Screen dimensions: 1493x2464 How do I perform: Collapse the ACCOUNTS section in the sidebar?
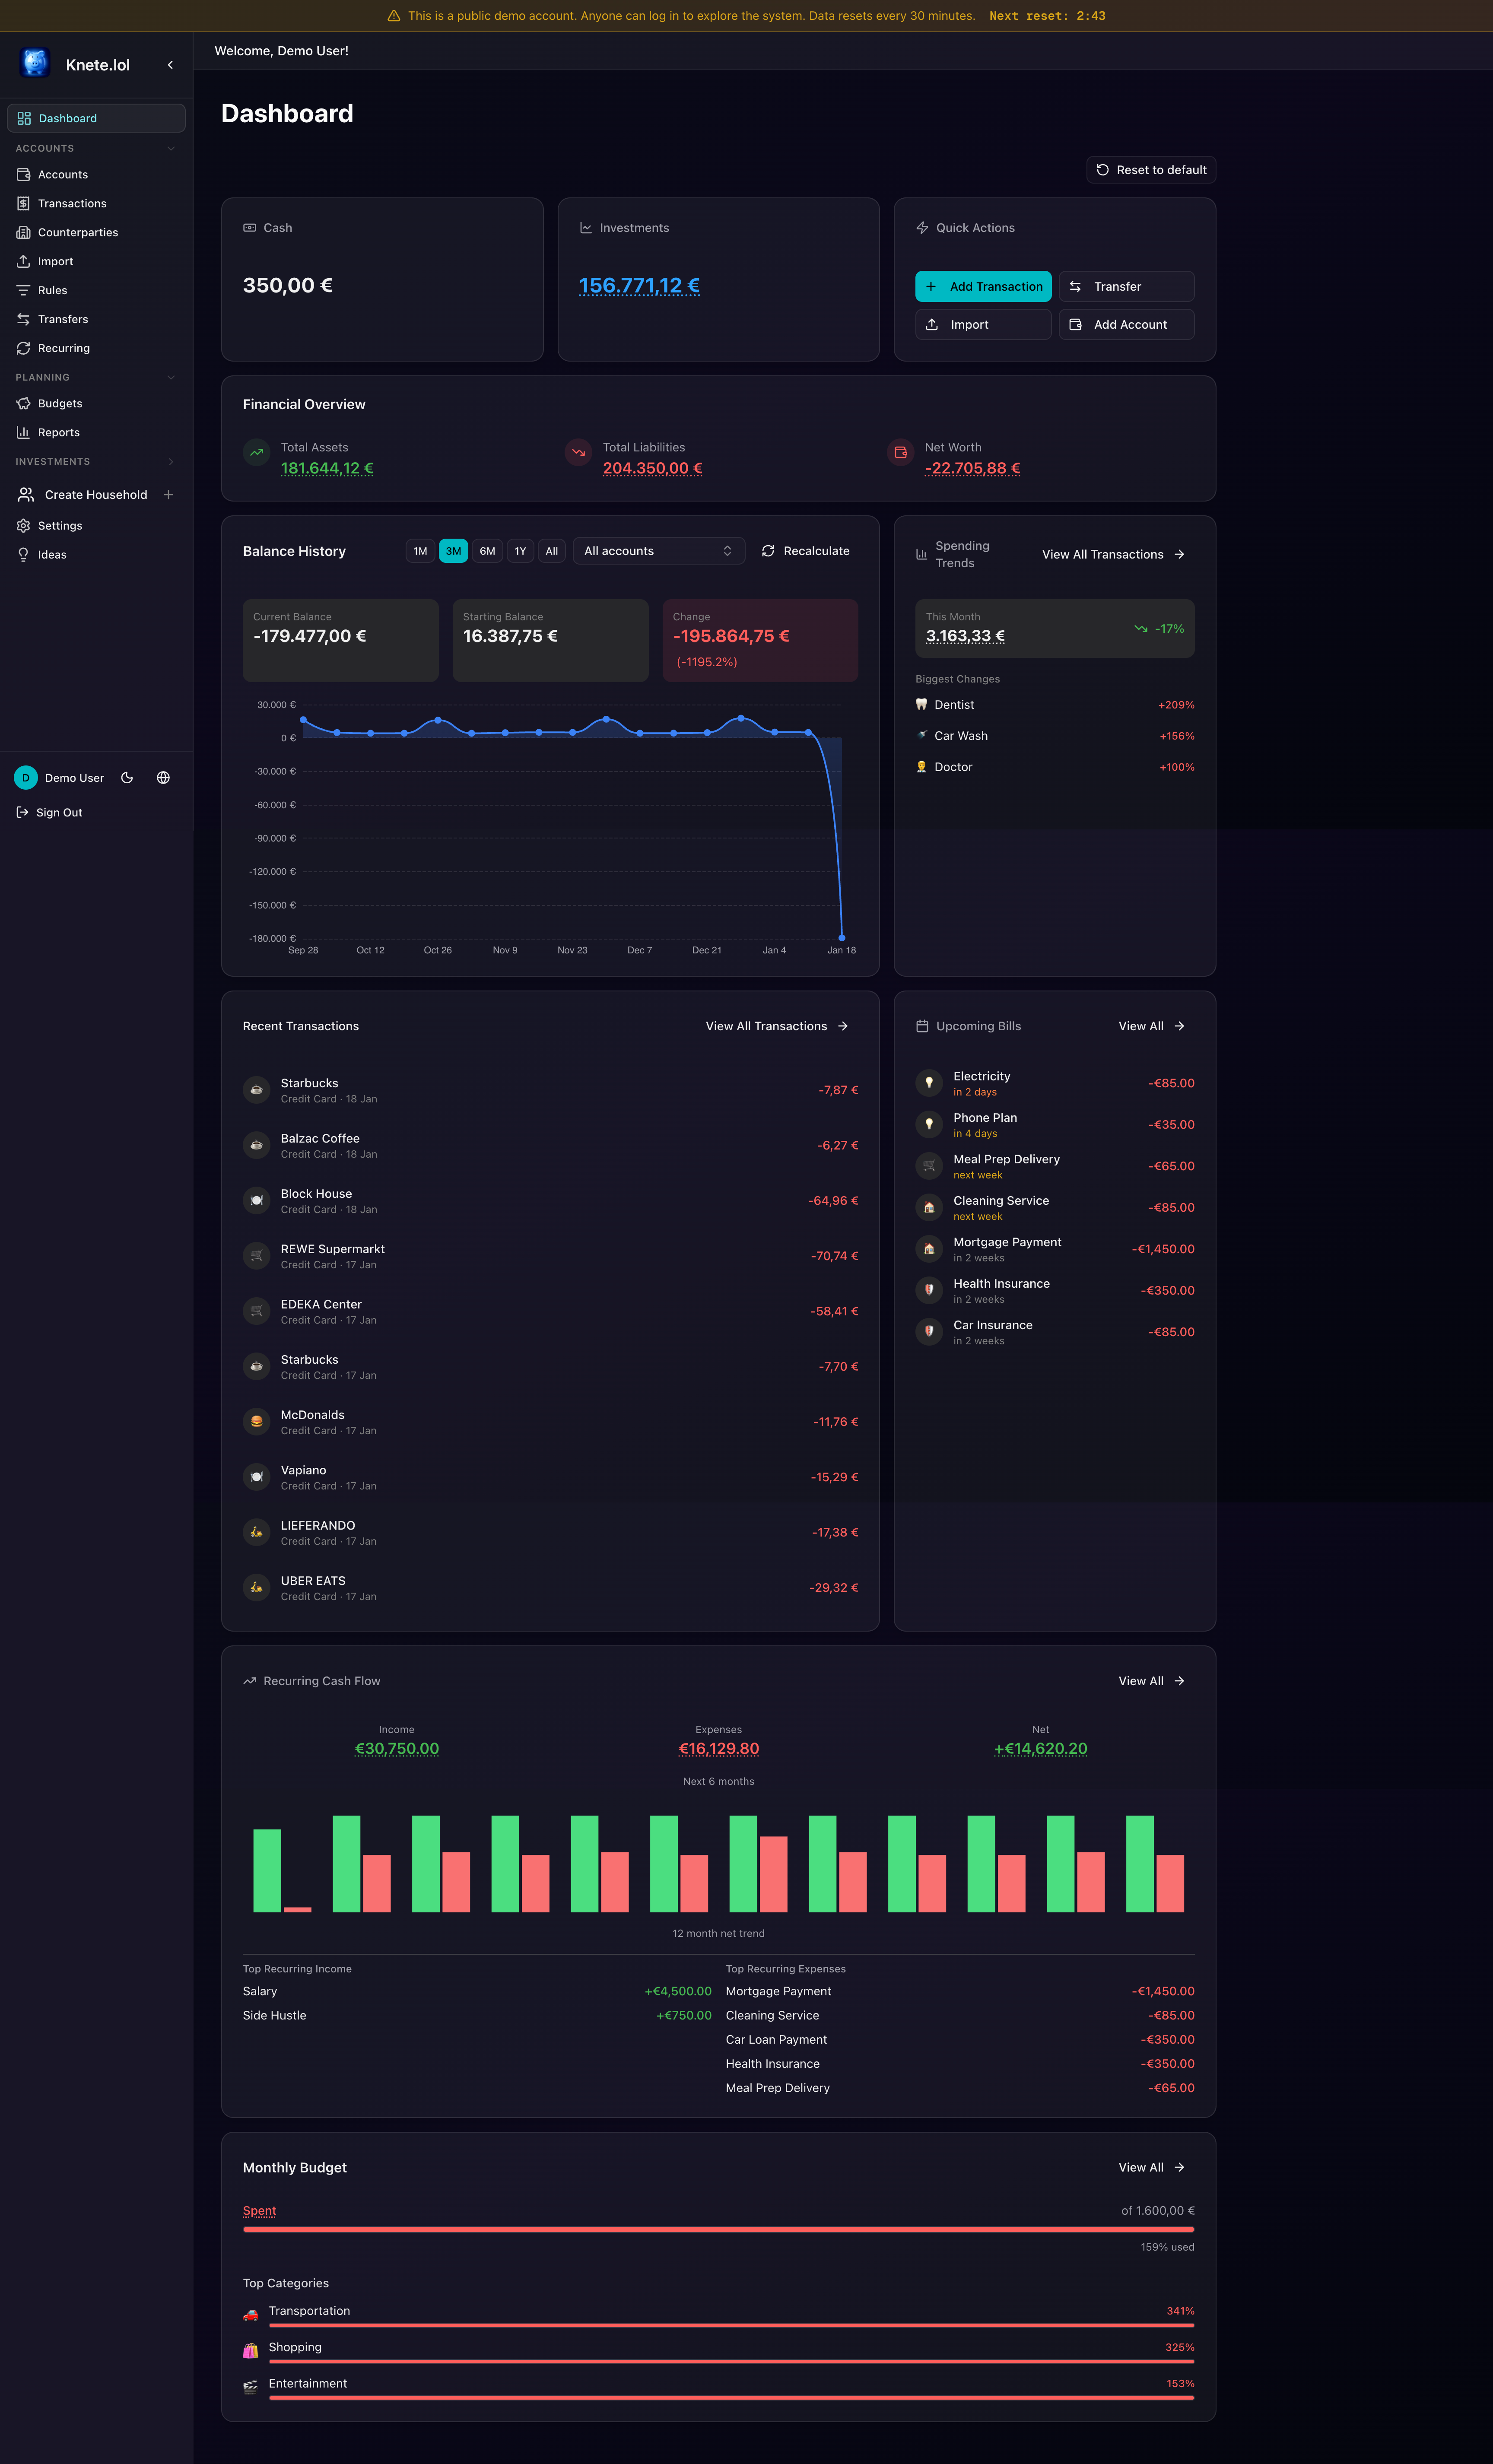171,148
